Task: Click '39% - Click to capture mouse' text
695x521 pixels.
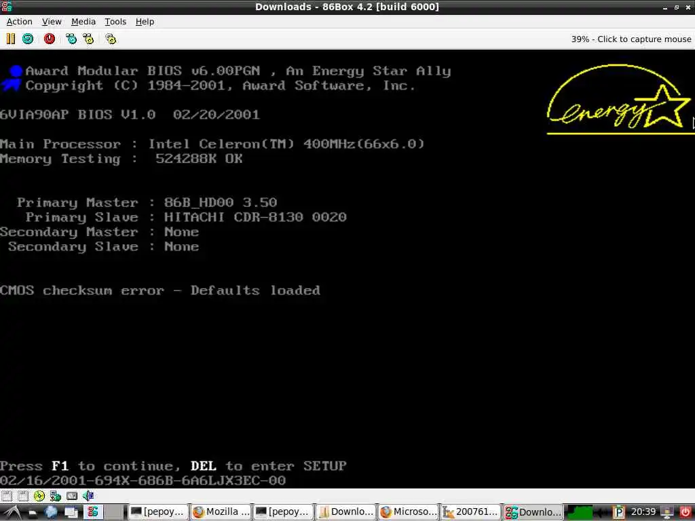Action: tap(631, 39)
